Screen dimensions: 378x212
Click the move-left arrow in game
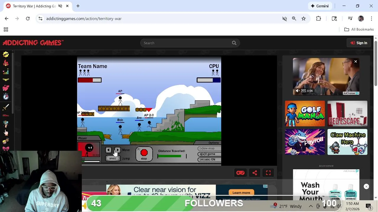point(108,150)
